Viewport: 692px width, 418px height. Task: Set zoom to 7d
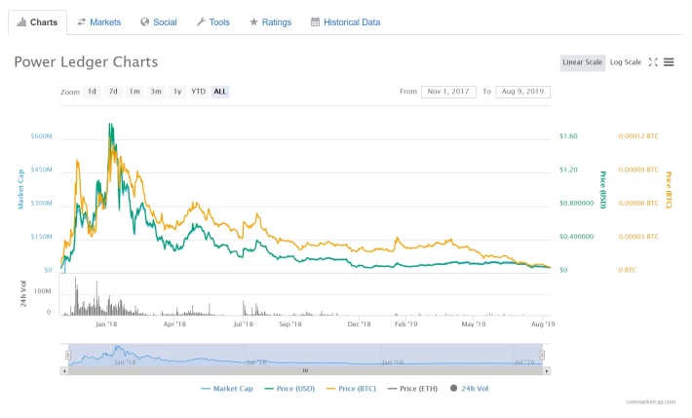click(113, 92)
